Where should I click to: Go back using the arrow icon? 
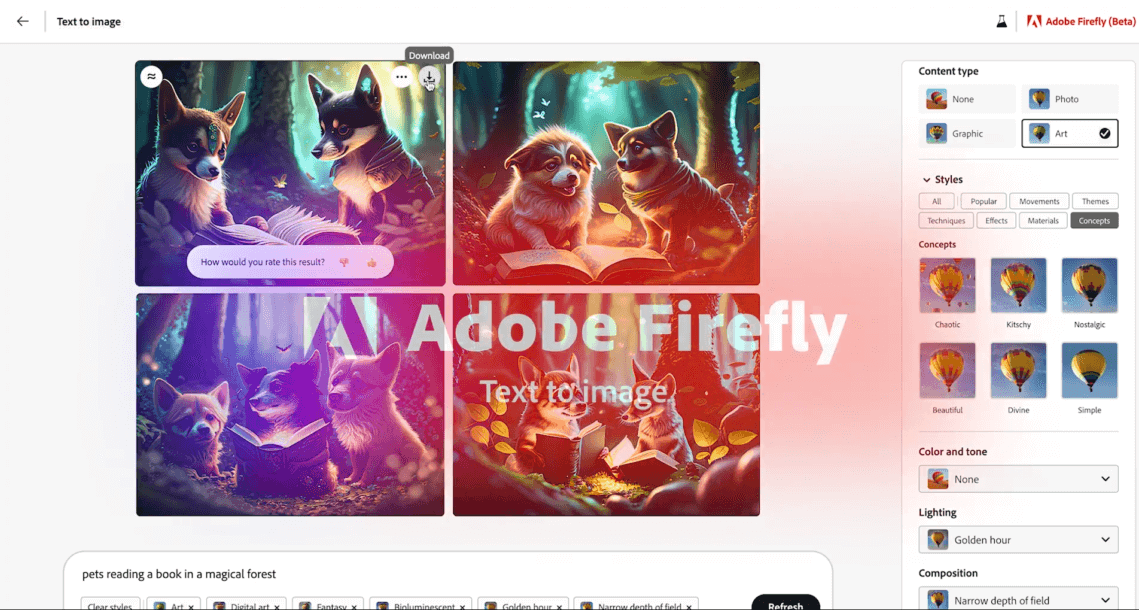(x=23, y=21)
